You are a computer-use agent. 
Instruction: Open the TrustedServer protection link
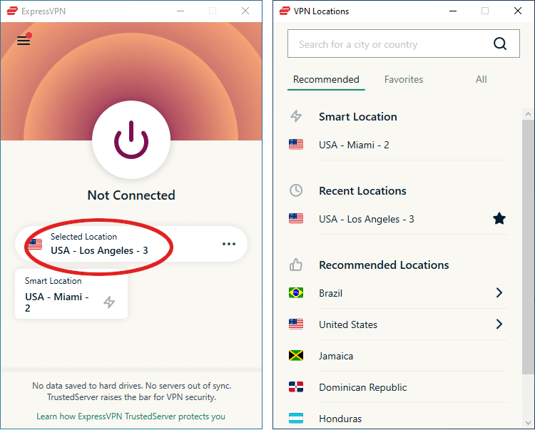131,416
